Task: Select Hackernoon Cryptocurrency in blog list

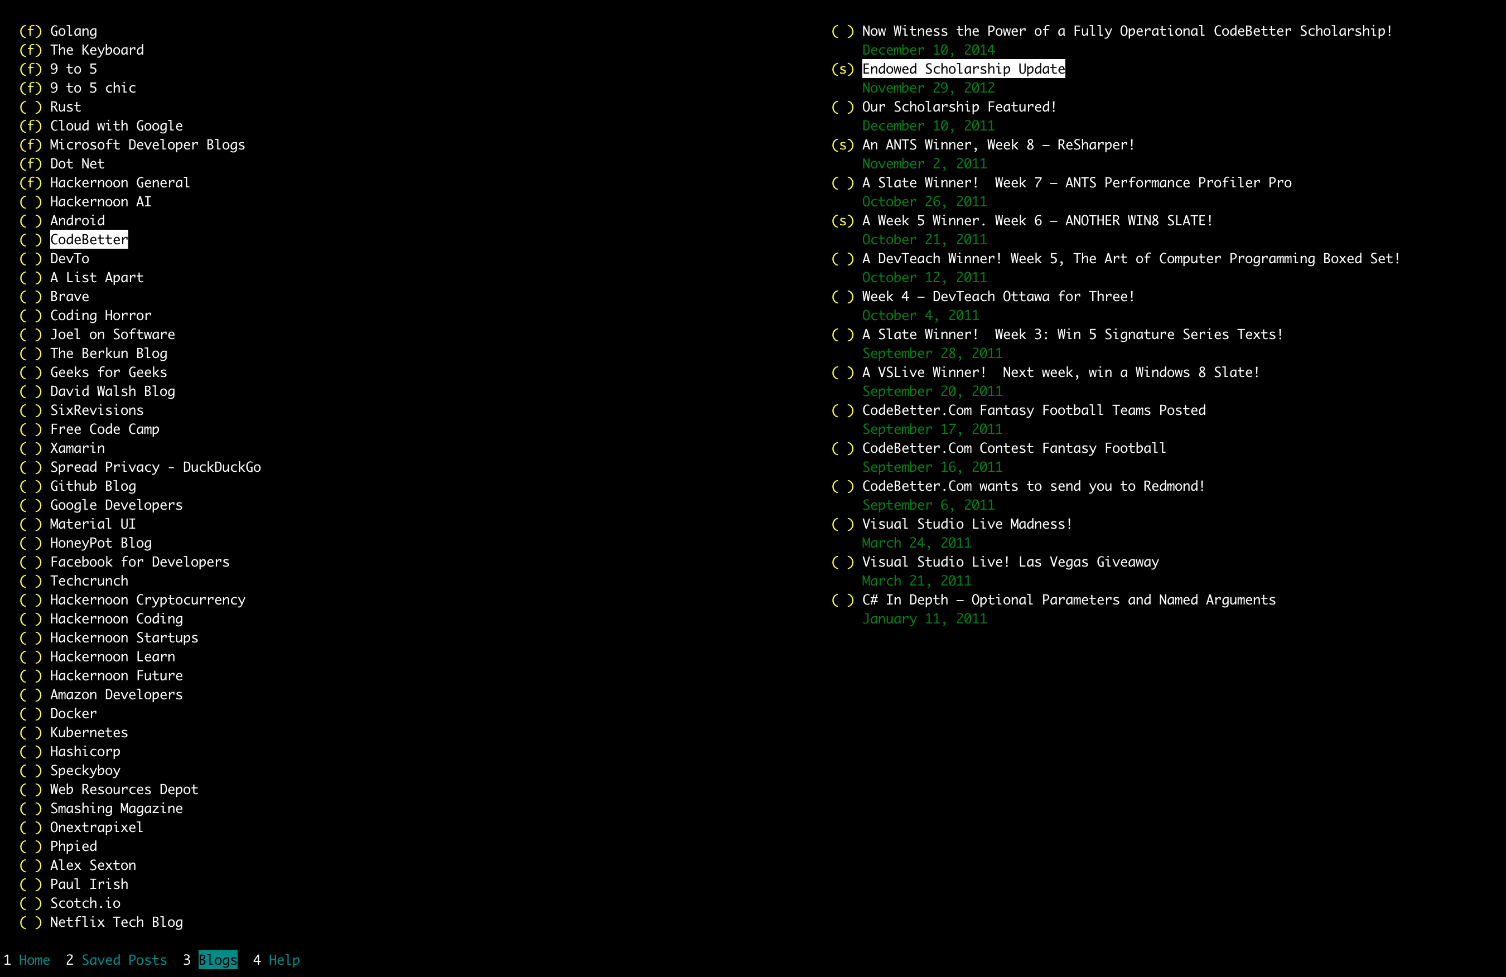Action: pyautogui.click(x=147, y=600)
